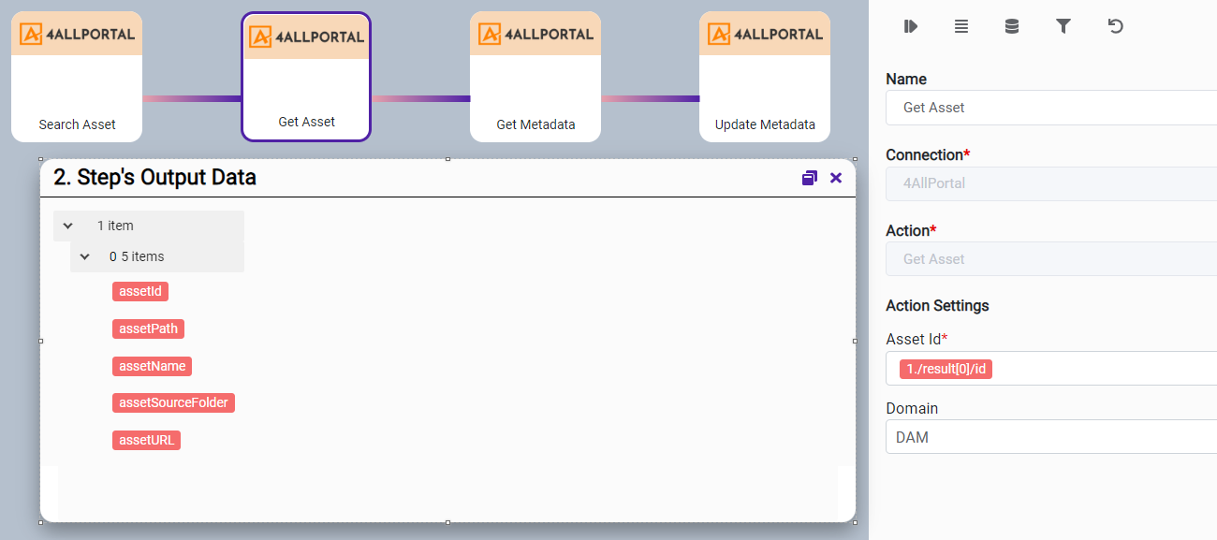Open the filter funnel icon
This screenshot has width=1217, height=540.
pyautogui.click(x=1063, y=26)
